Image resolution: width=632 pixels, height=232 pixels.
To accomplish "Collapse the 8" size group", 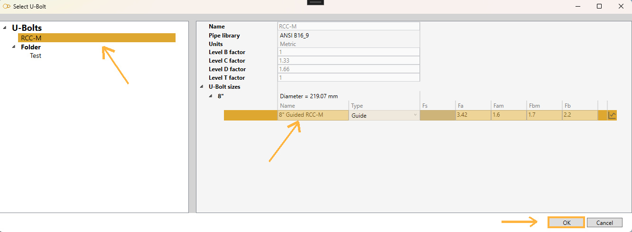I will point(212,96).
